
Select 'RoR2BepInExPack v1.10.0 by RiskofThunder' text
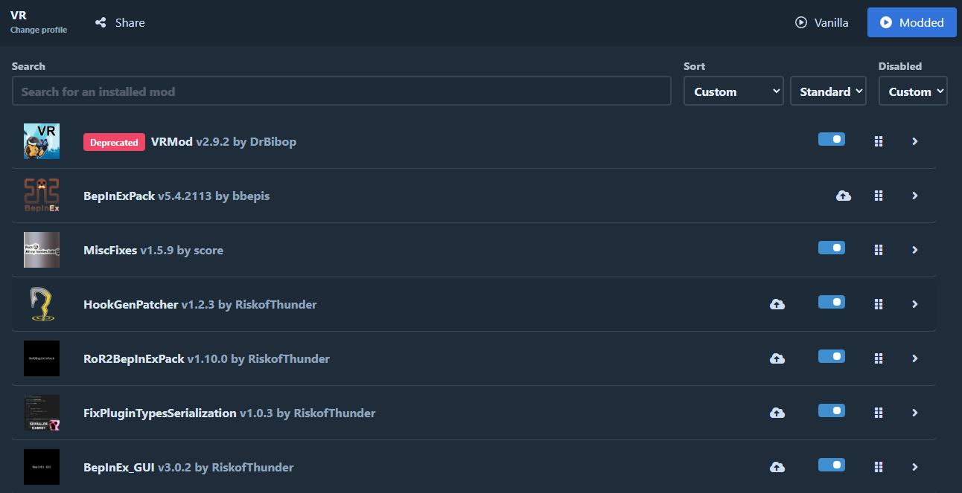[206, 358]
